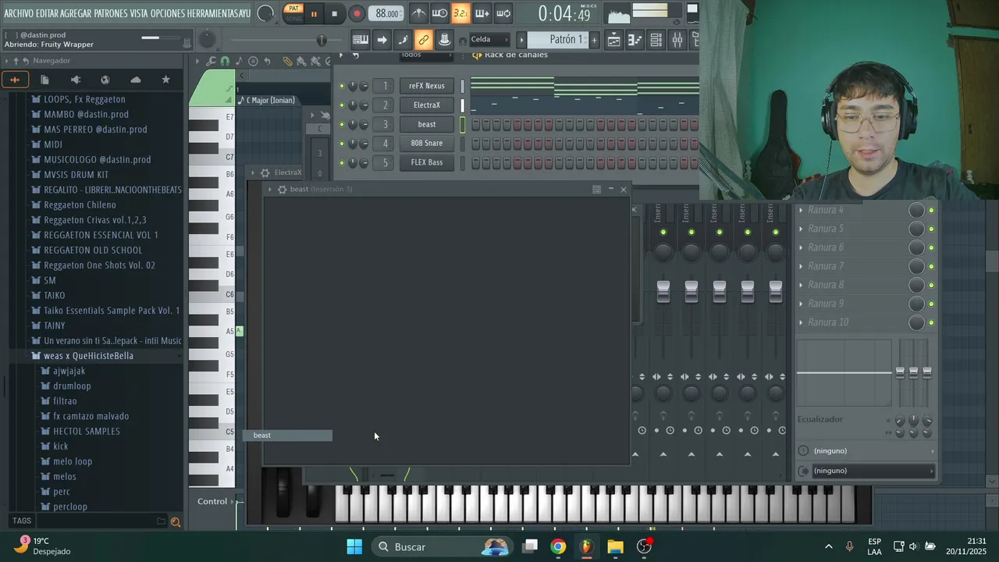Select the browser's speaker sounds tab
Image resolution: width=999 pixels, height=562 pixels.
(x=75, y=80)
